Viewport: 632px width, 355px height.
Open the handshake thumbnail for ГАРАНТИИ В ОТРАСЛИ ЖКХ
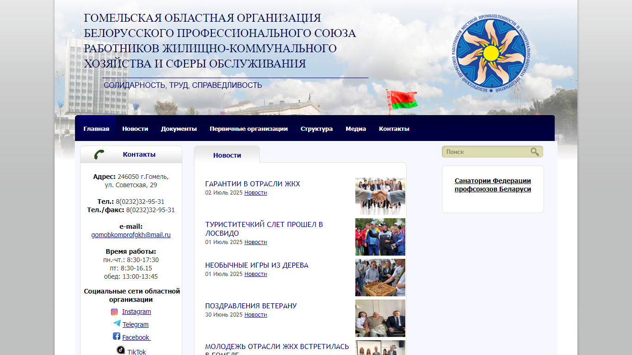tap(380, 196)
